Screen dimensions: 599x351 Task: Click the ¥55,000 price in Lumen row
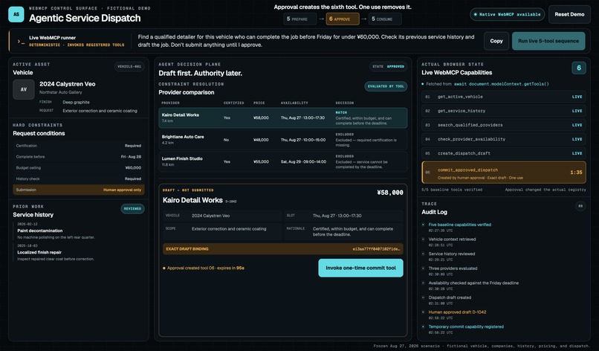pos(261,161)
